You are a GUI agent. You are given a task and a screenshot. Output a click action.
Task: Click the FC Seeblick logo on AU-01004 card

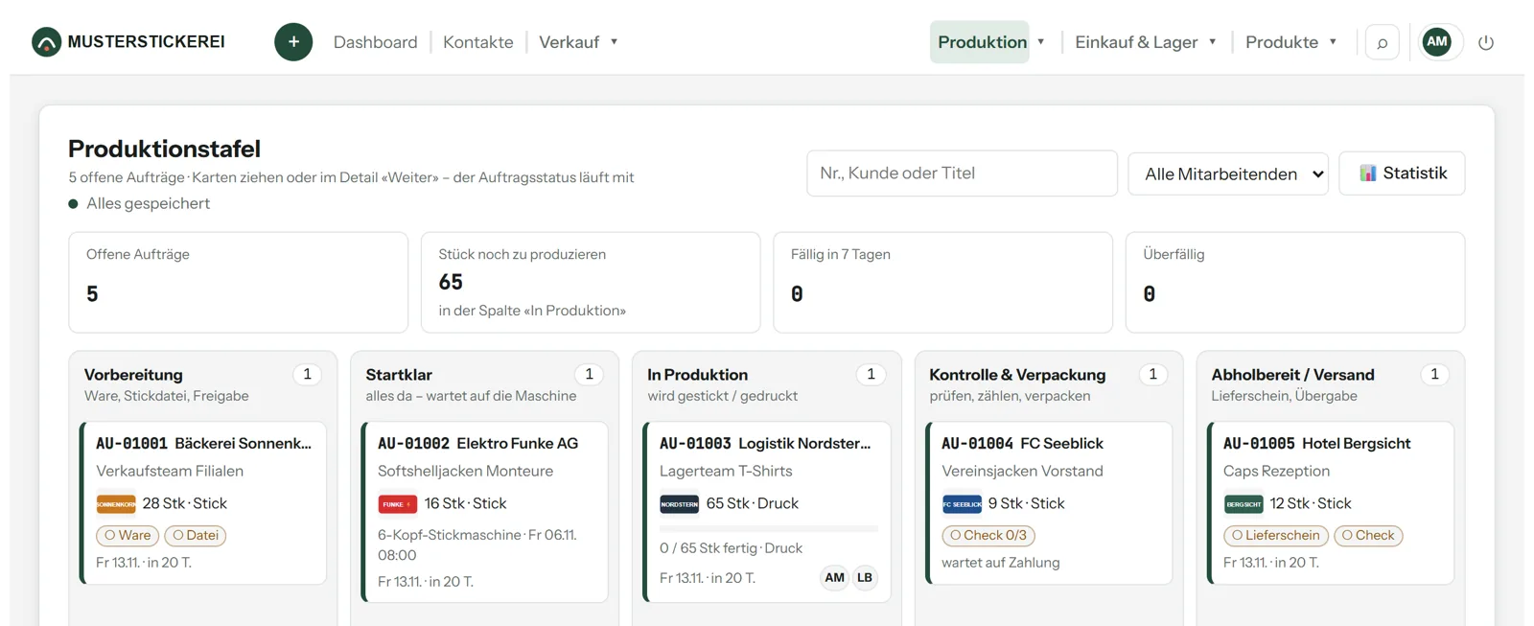coord(962,503)
